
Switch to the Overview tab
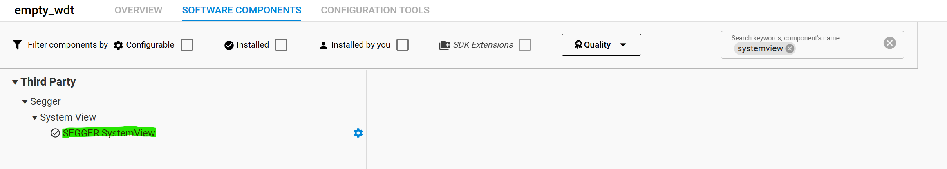[138, 10]
